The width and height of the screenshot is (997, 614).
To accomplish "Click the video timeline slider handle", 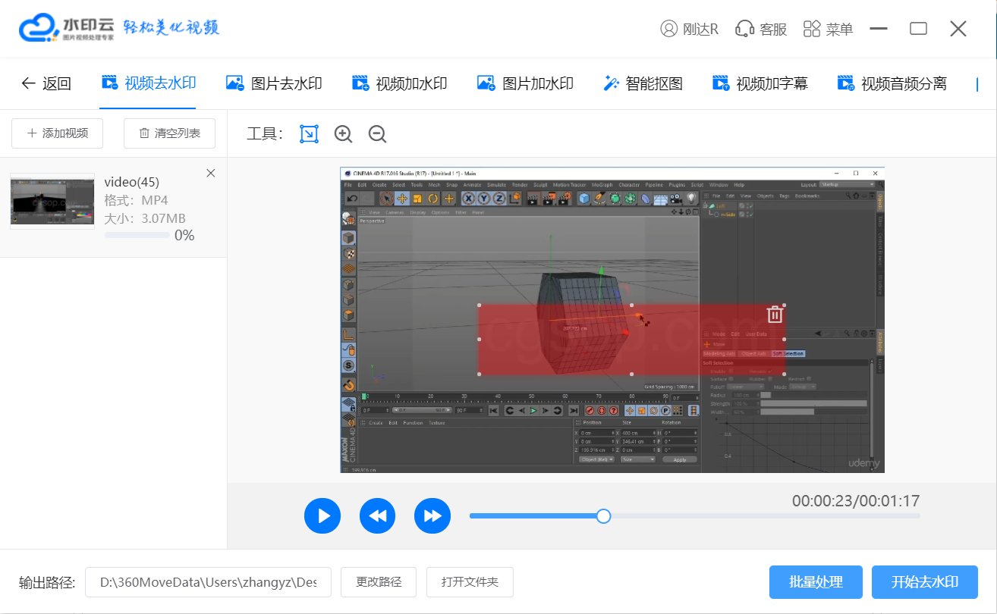I will 603,516.
